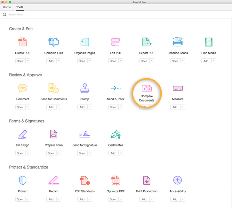
Task: Open the dropdown arrow under Measure
Action: [183, 107]
